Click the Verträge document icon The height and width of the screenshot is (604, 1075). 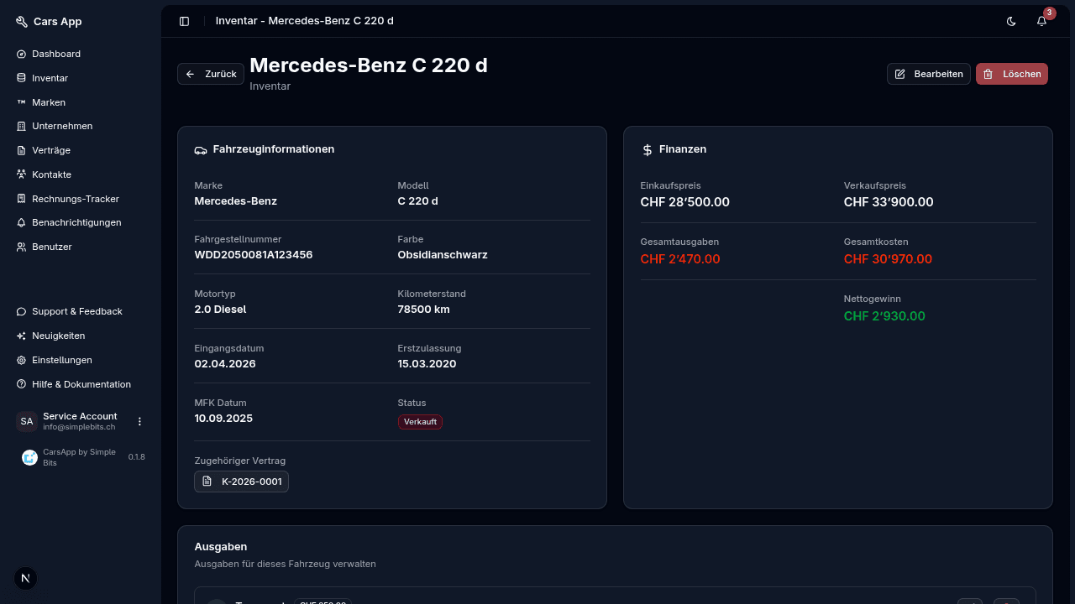click(x=22, y=150)
